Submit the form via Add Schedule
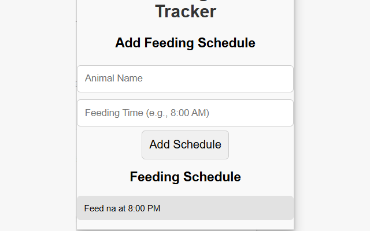 (185, 144)
